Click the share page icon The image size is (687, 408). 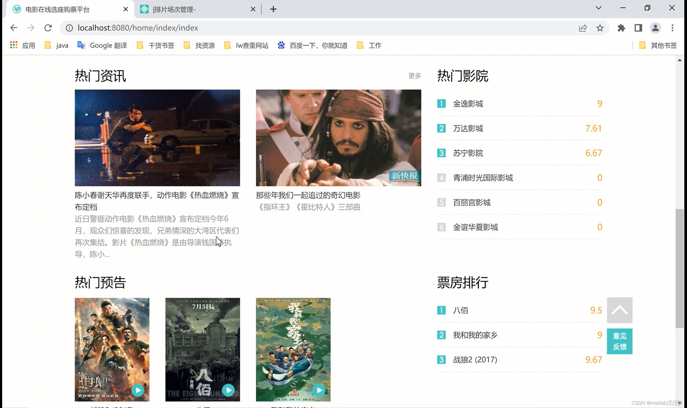pyautogui.click(x=583, y=28)
